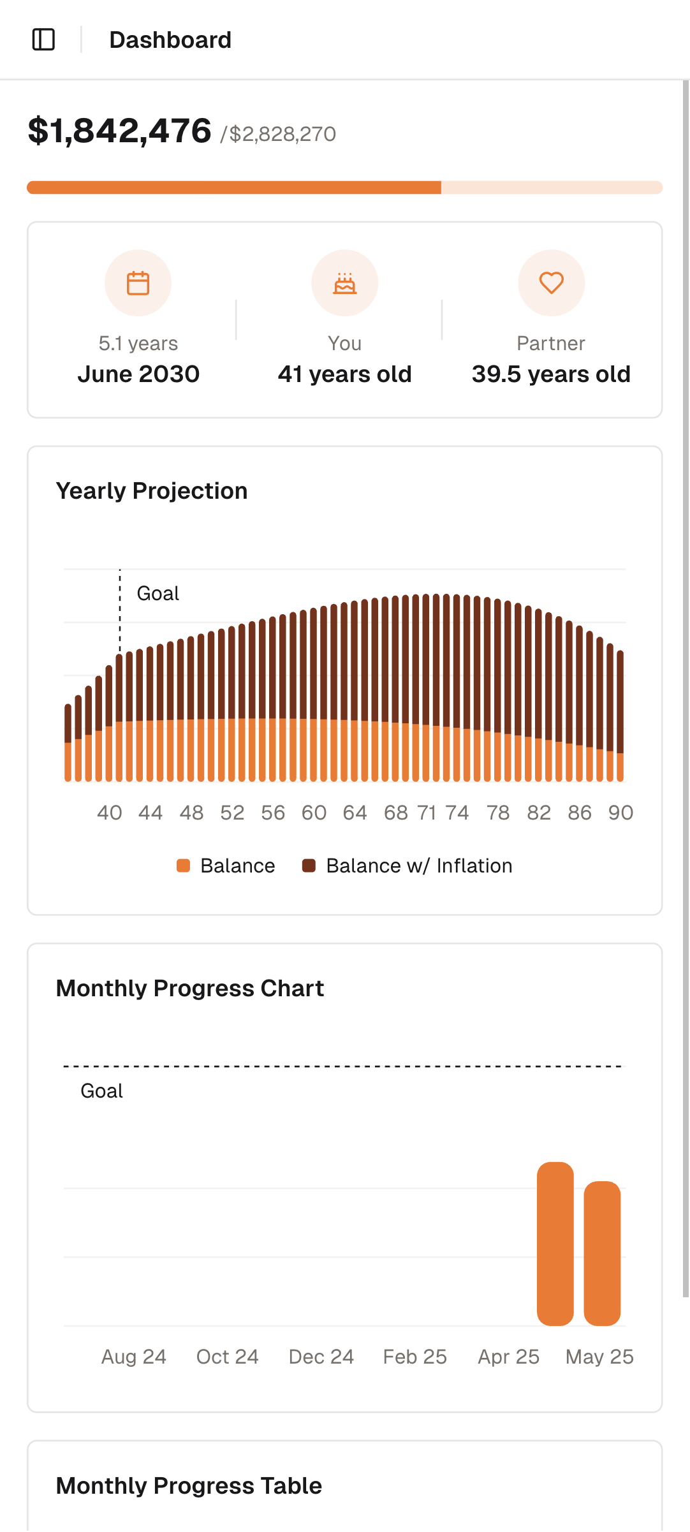This screenshot has height=1532, width=690.
Task: Click the Monthly Progress Table heading
Action: tap(189, 1486)
